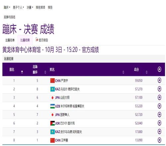This screenshot has height=146, width=166.
Task: Expand all rows via header plus icon
Action: (x=159, y=69)
